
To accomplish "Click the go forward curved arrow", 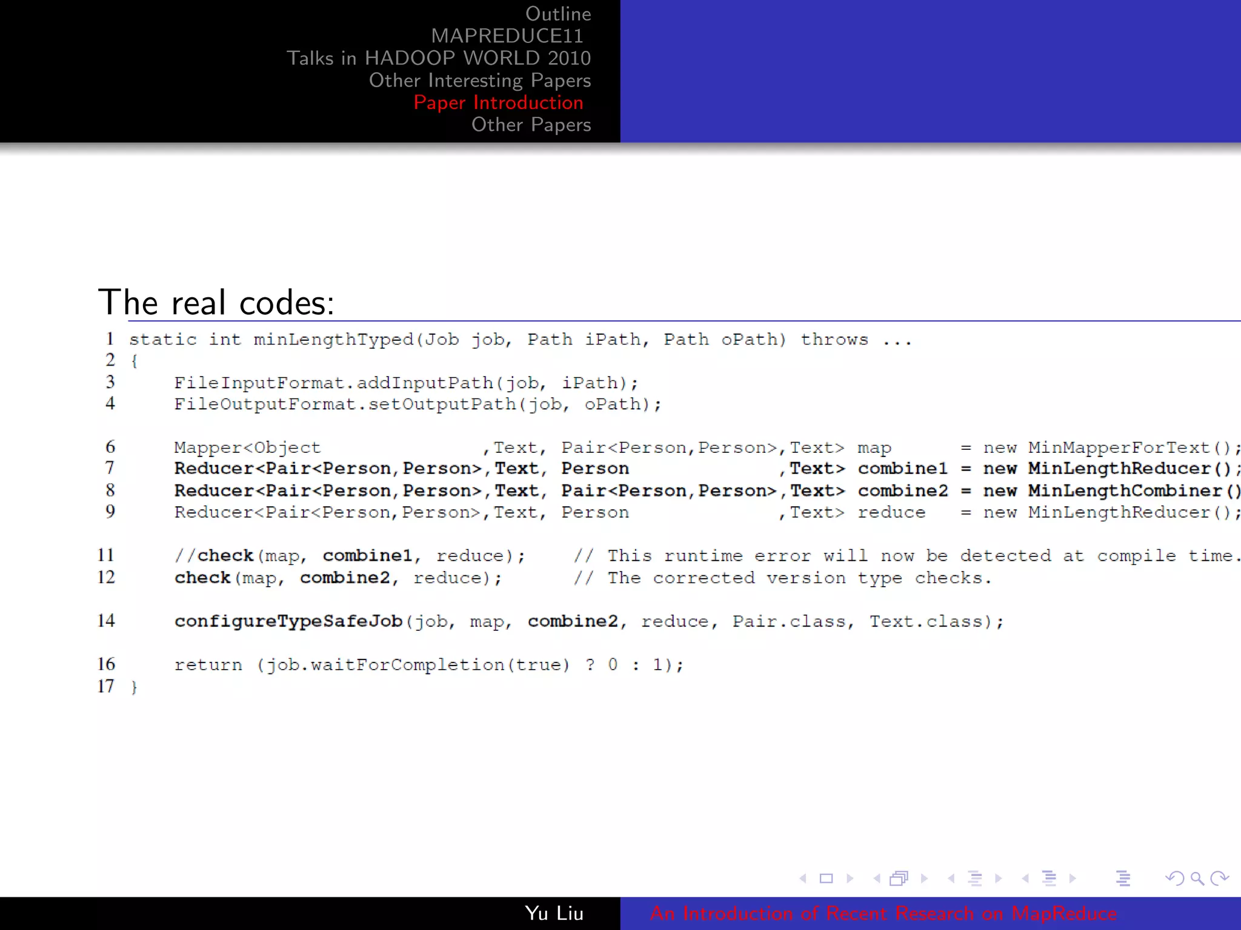I will [1219, 879].
